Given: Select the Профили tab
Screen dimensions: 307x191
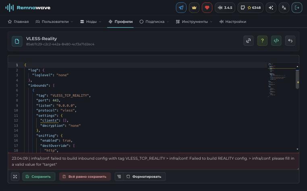Looking at the screenshot, I should (x=120, y=22).
